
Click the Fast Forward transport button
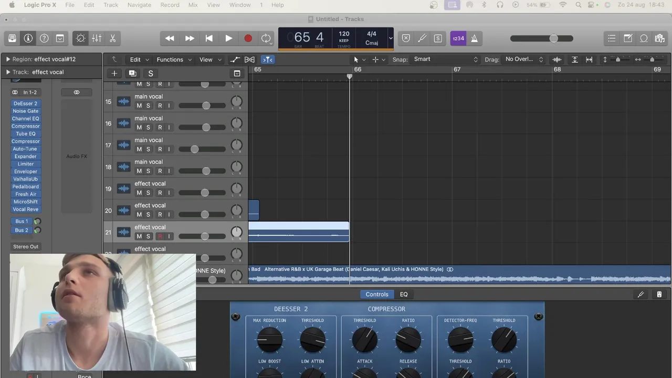(x=190, y=38)
